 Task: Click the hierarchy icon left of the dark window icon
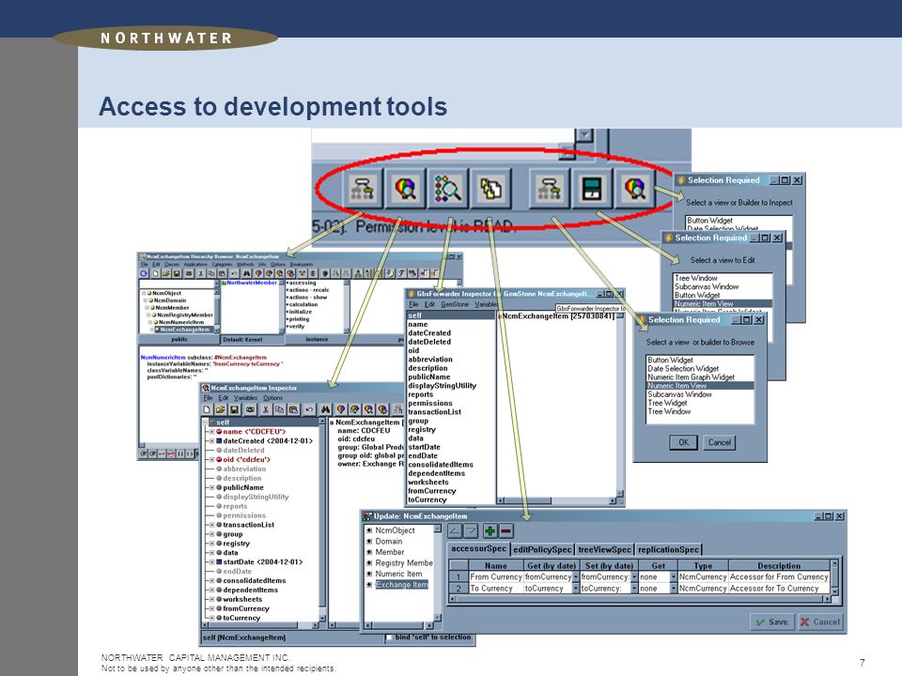(549, 188)
